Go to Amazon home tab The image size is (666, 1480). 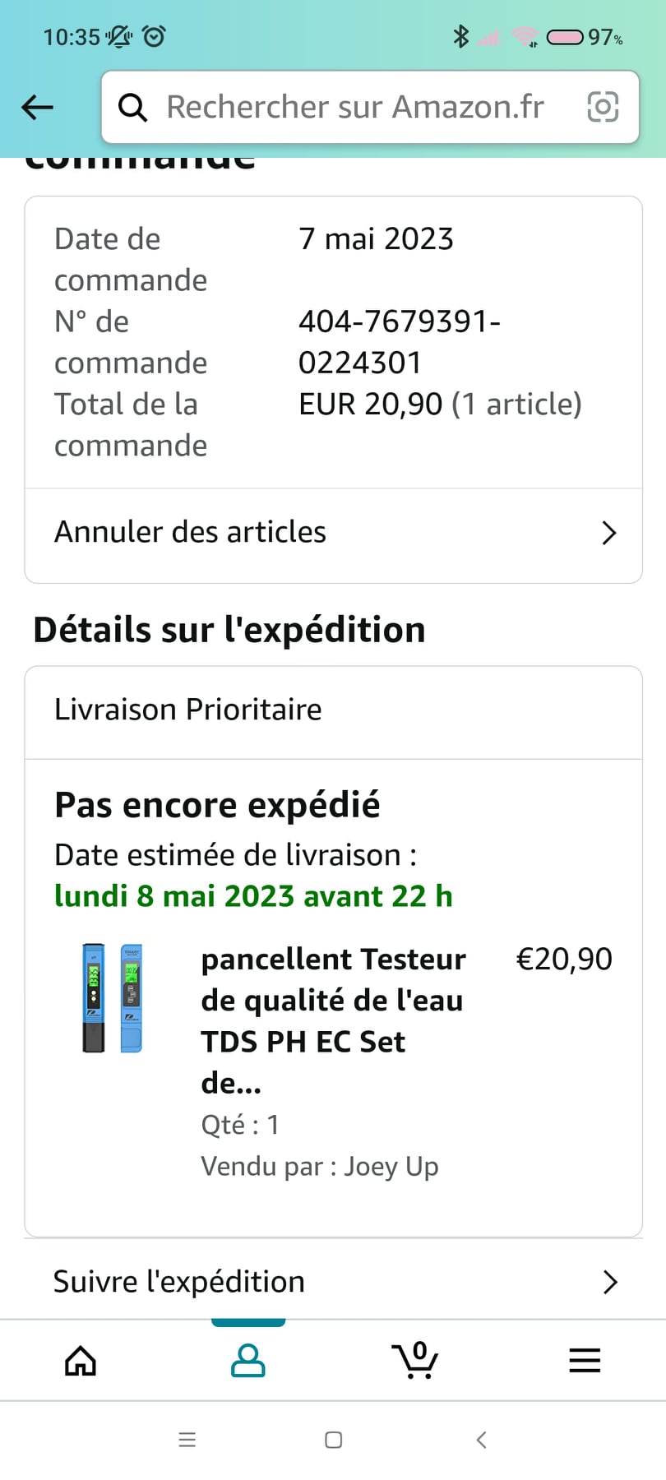pos(81,1361)
